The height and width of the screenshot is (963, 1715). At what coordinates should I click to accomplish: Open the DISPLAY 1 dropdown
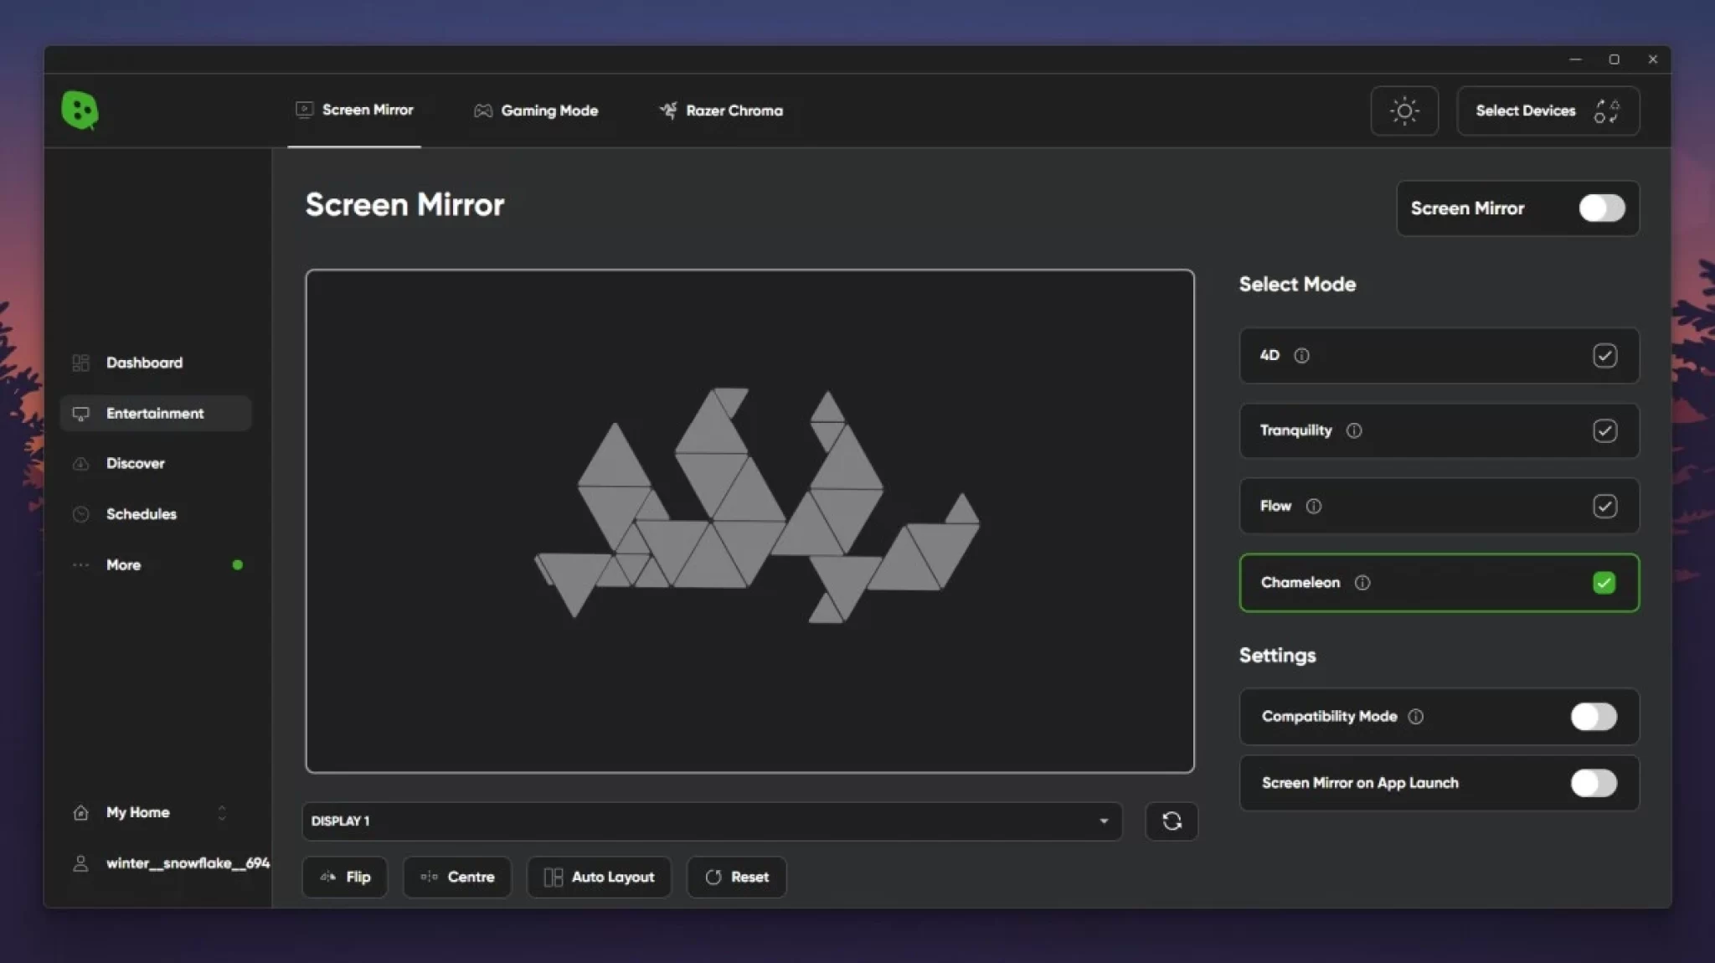pos(712,821)
